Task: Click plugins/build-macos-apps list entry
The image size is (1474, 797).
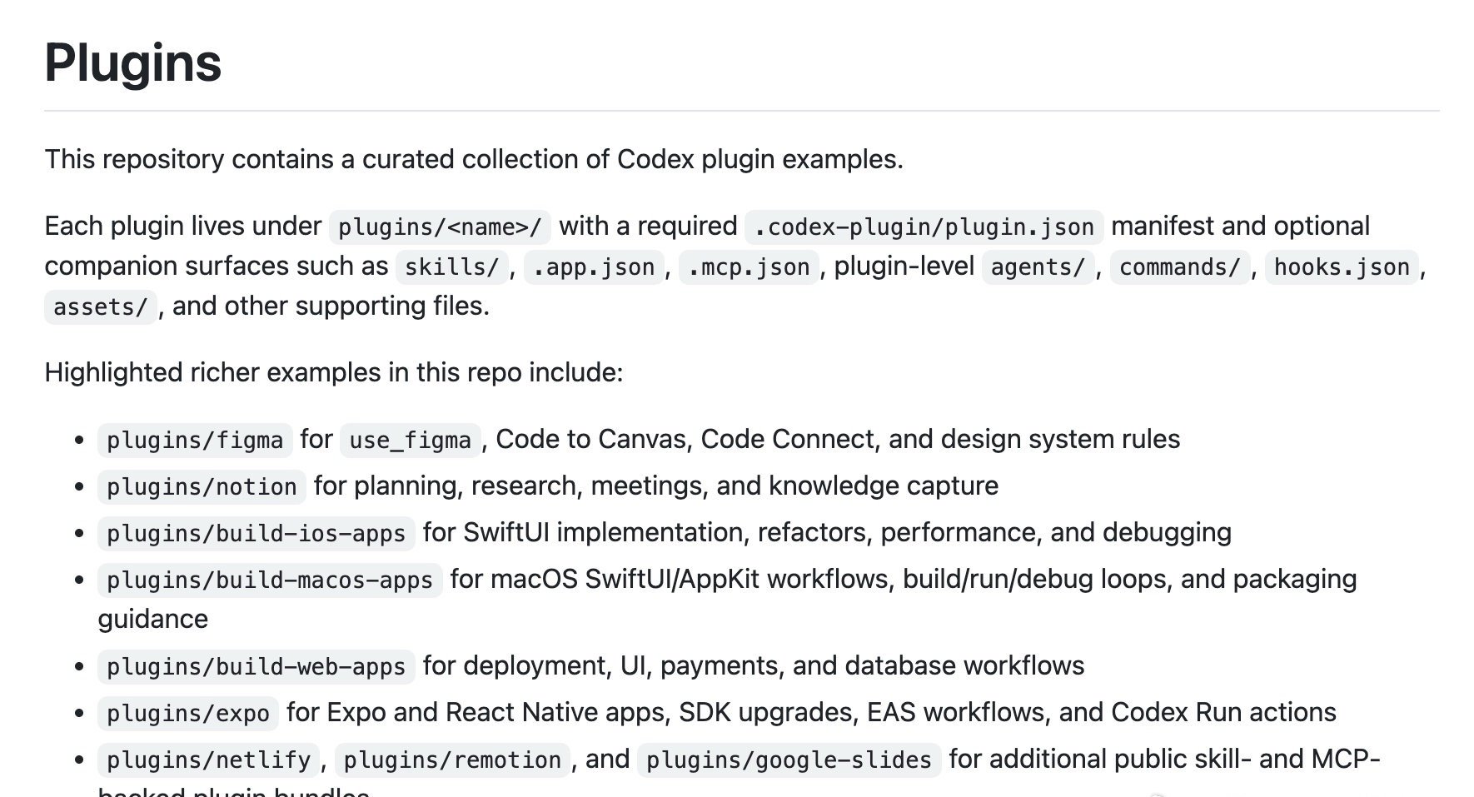Action: point(270,580)
